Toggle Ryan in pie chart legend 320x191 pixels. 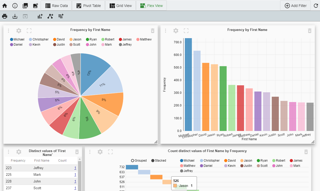[91, 39]
